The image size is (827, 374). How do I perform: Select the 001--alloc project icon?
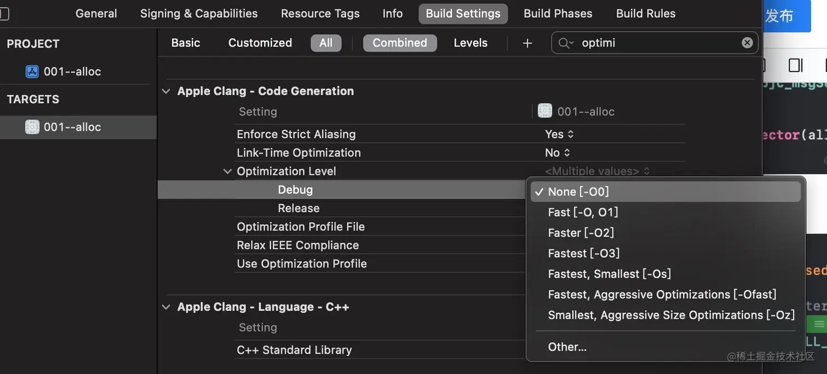(32, 72)
